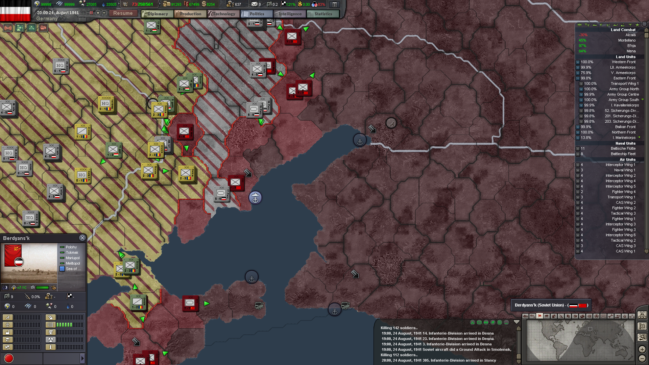Expand the Baltische Flotte naval group
649x365 pixels.
(578, 149)
